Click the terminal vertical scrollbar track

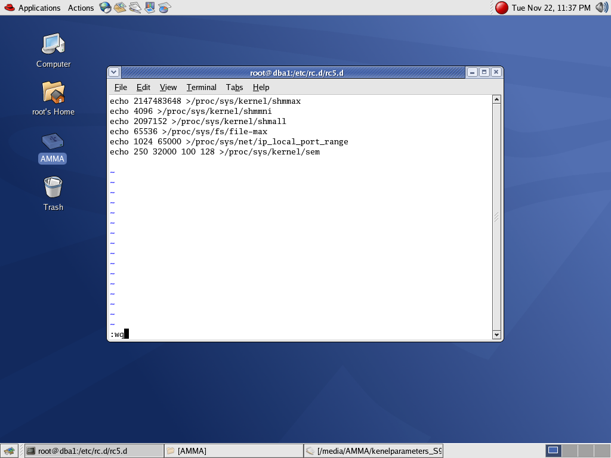tap(496, 217)
